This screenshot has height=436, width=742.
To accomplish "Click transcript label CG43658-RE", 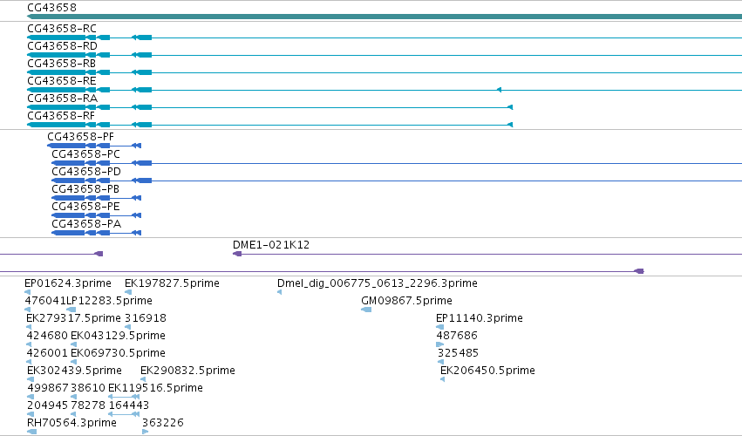I will pyautogui.click(x=62, y=81).
